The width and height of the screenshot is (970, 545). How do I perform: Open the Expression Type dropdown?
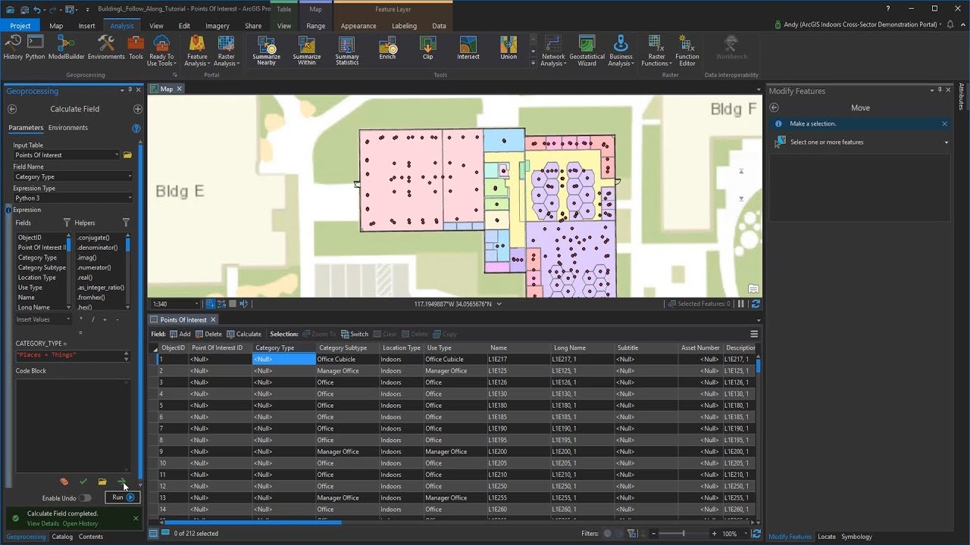(73, 198)
